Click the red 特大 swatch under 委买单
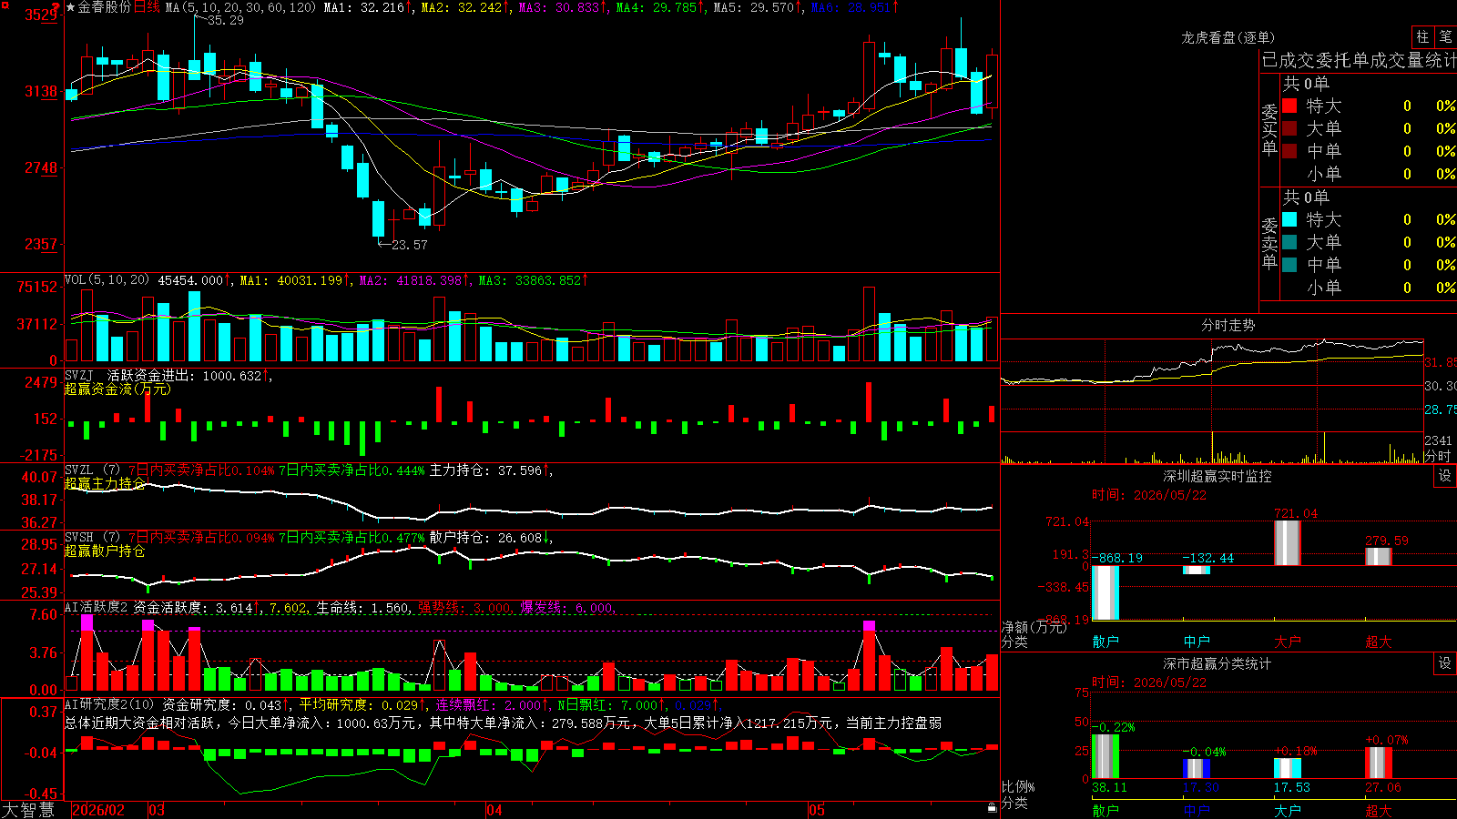This screenshot has height=819, width=1457. pyautogui.click(x=1289, y=106)
